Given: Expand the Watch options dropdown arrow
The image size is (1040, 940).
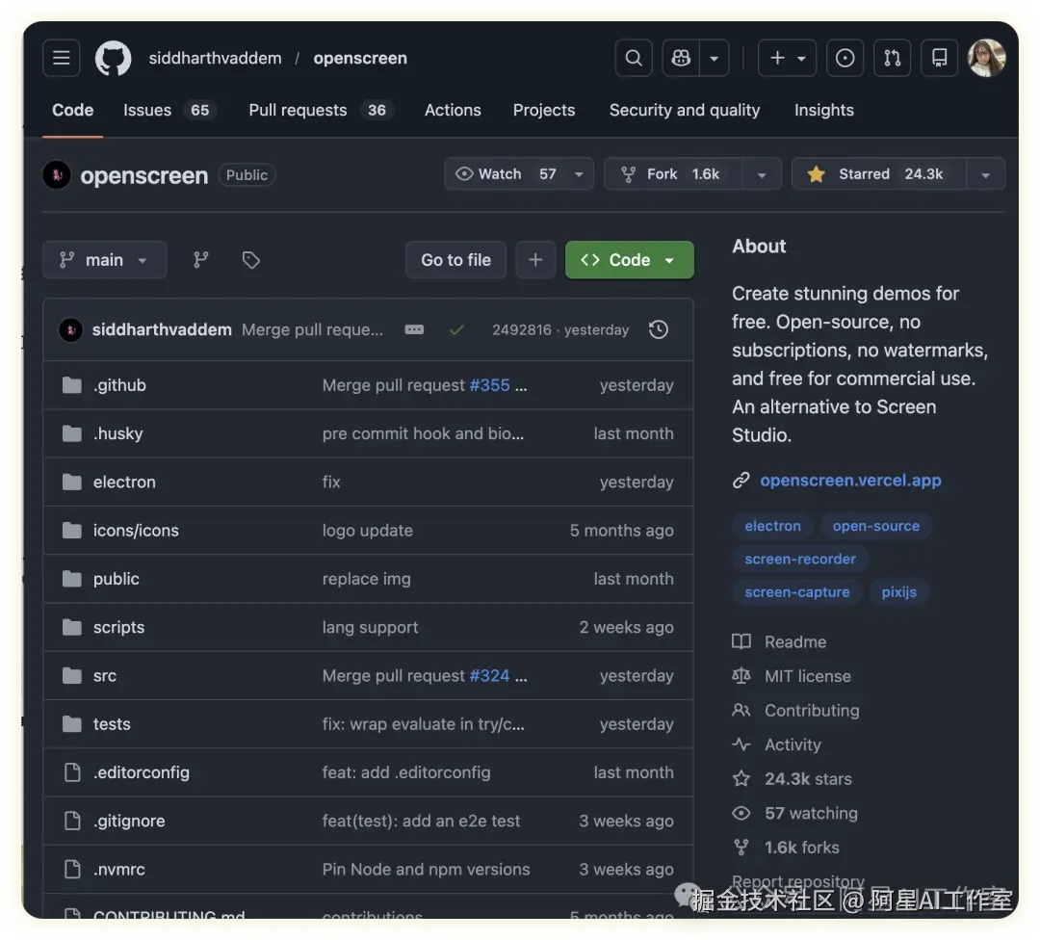Looking at the screenshot, I should (579, 174).
